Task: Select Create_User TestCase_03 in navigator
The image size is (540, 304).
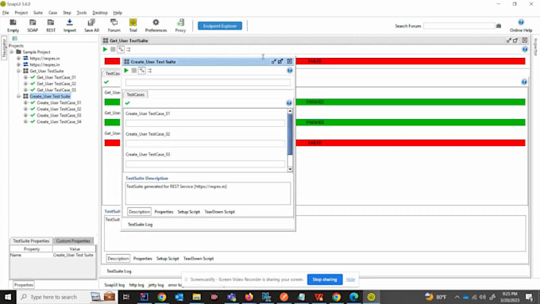Action: click(59, 115)
